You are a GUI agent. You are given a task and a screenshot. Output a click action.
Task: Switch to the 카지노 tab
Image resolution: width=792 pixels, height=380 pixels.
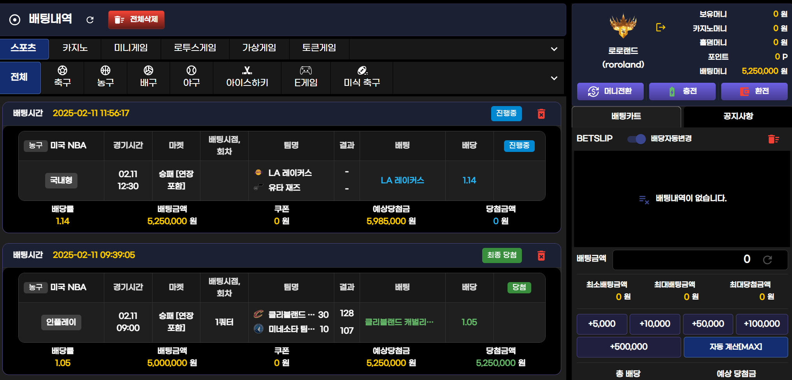coord(75,48)
